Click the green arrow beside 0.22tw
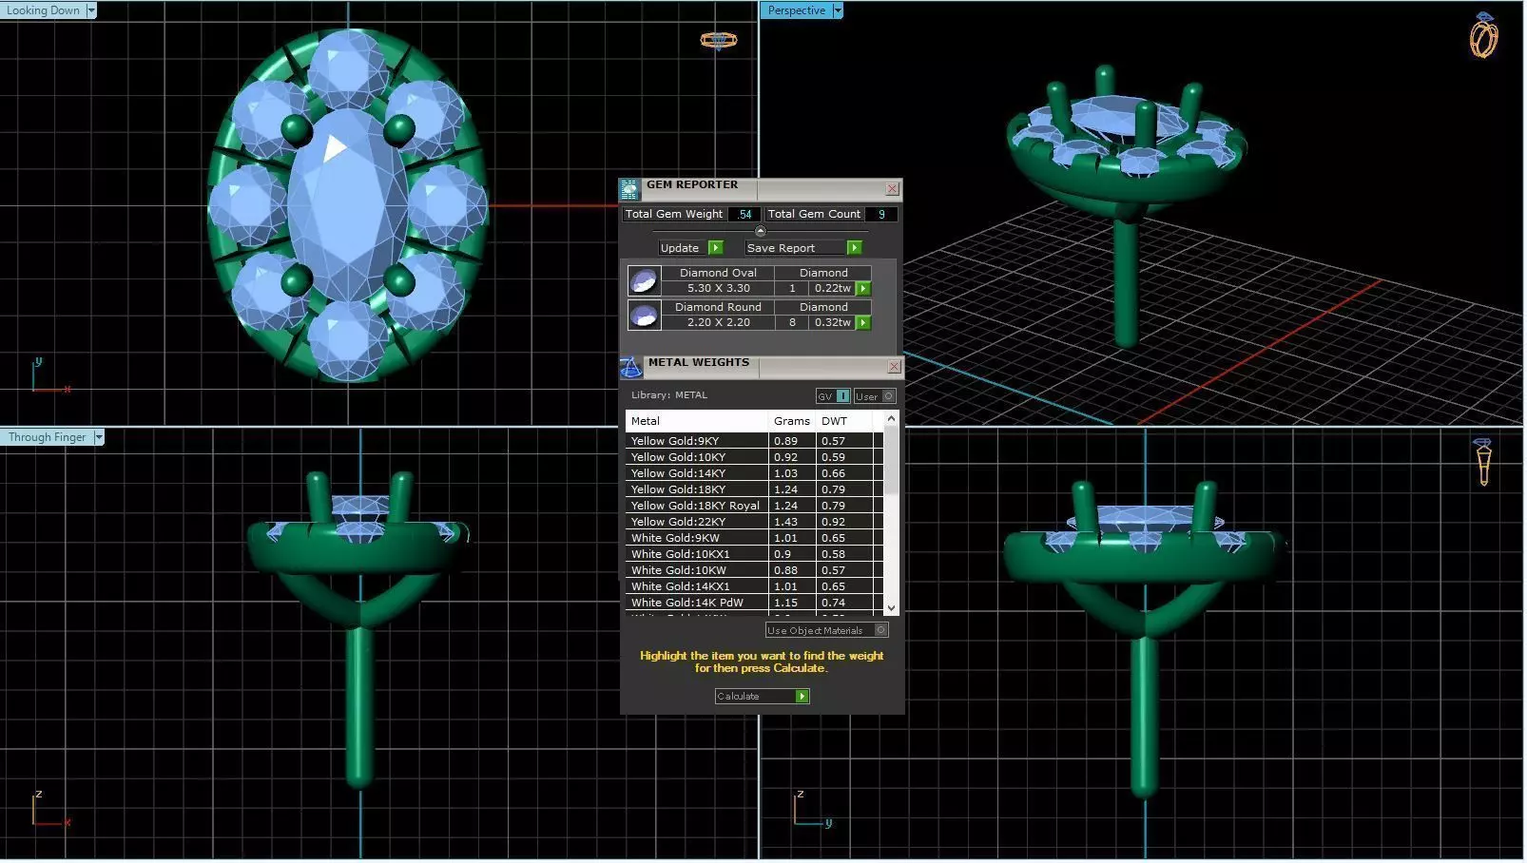 863,289
